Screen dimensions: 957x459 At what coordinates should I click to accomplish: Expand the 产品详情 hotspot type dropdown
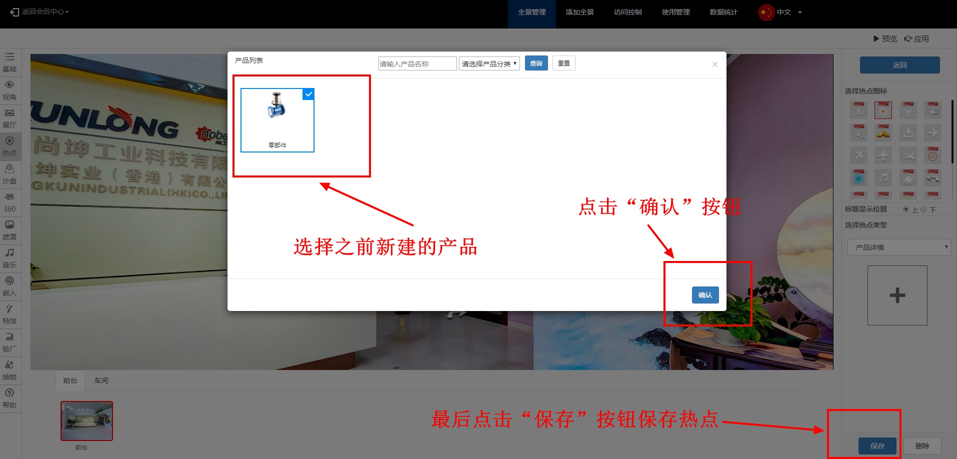[899, 247]
